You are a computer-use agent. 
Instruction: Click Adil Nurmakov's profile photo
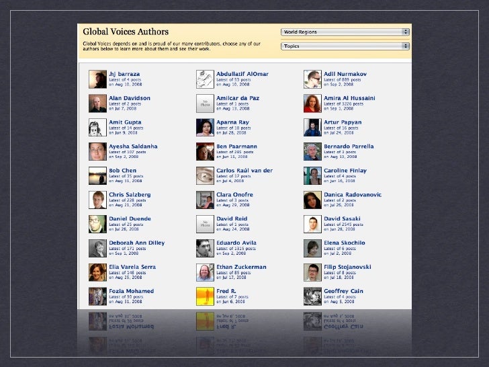pyautogui.click(x=312, y=79)
